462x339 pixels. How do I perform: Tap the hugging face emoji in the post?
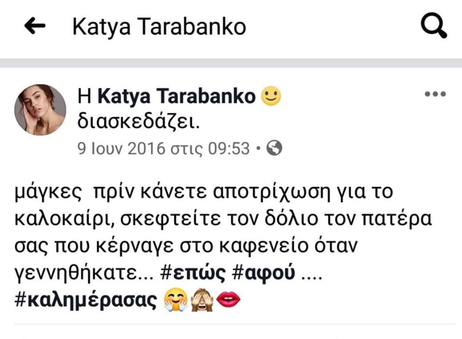(175, 300)
